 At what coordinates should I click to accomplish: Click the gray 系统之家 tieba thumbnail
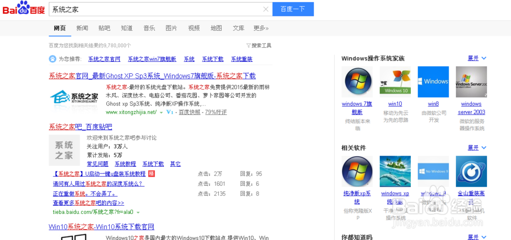64,150
